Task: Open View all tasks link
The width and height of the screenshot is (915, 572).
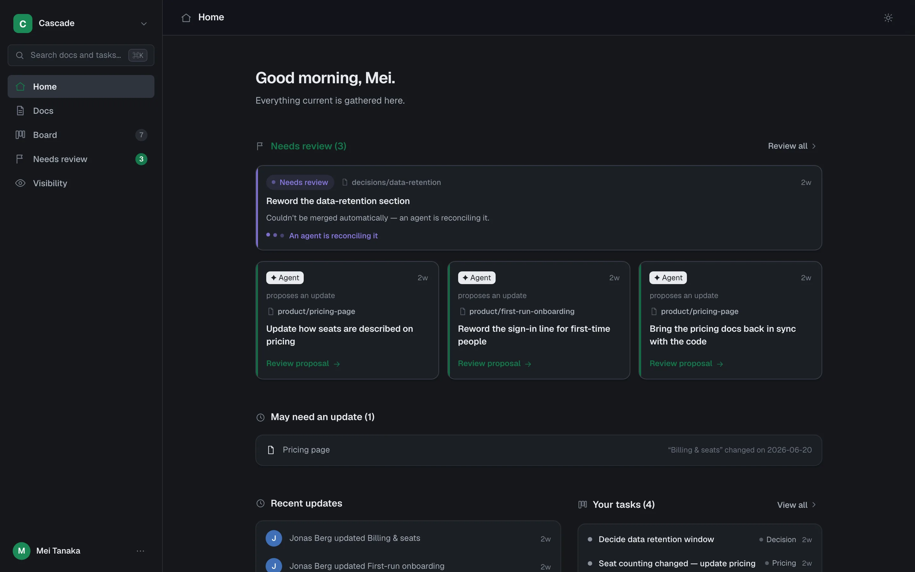Action: (797, 505)
